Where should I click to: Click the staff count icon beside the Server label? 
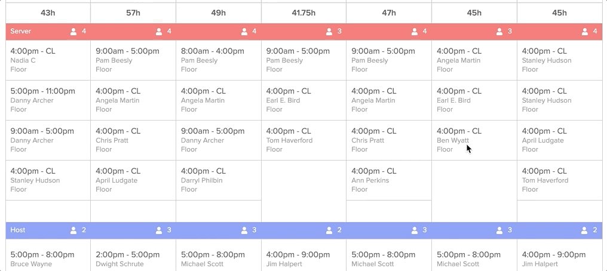pyautogui.click(x=73, y=32)
